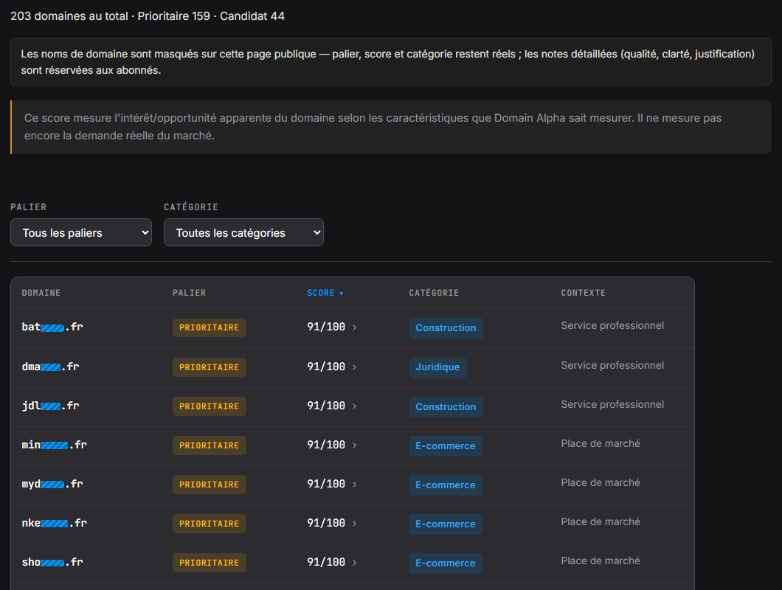Click the Construction tag in the jdl row

coord(446,407)
